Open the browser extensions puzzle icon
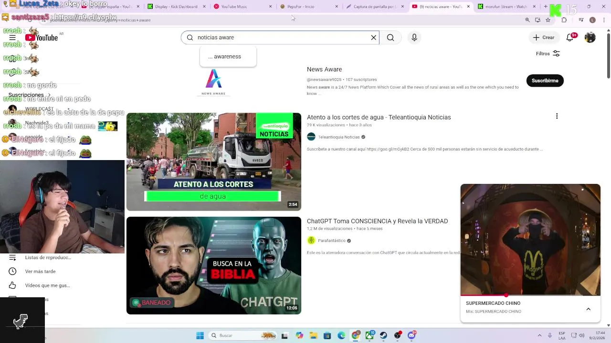Screen dimensions: 611x343 (x=564, y=20)
